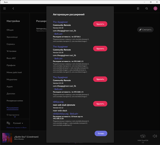
Task: Open nihilux.org developer link
Action: [58, 102]
